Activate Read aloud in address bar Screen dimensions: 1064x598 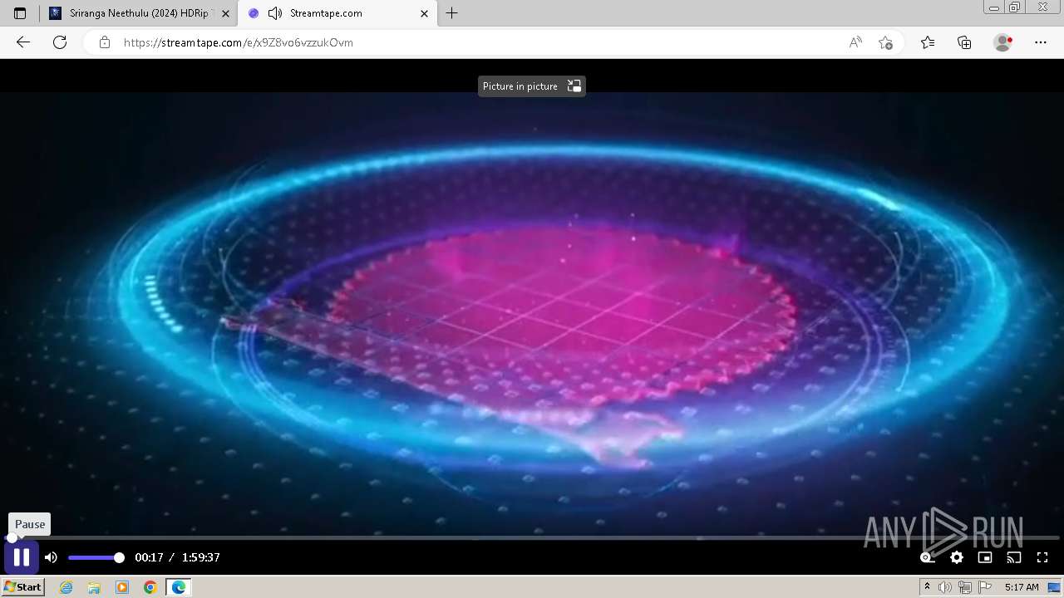coord(855,42)
